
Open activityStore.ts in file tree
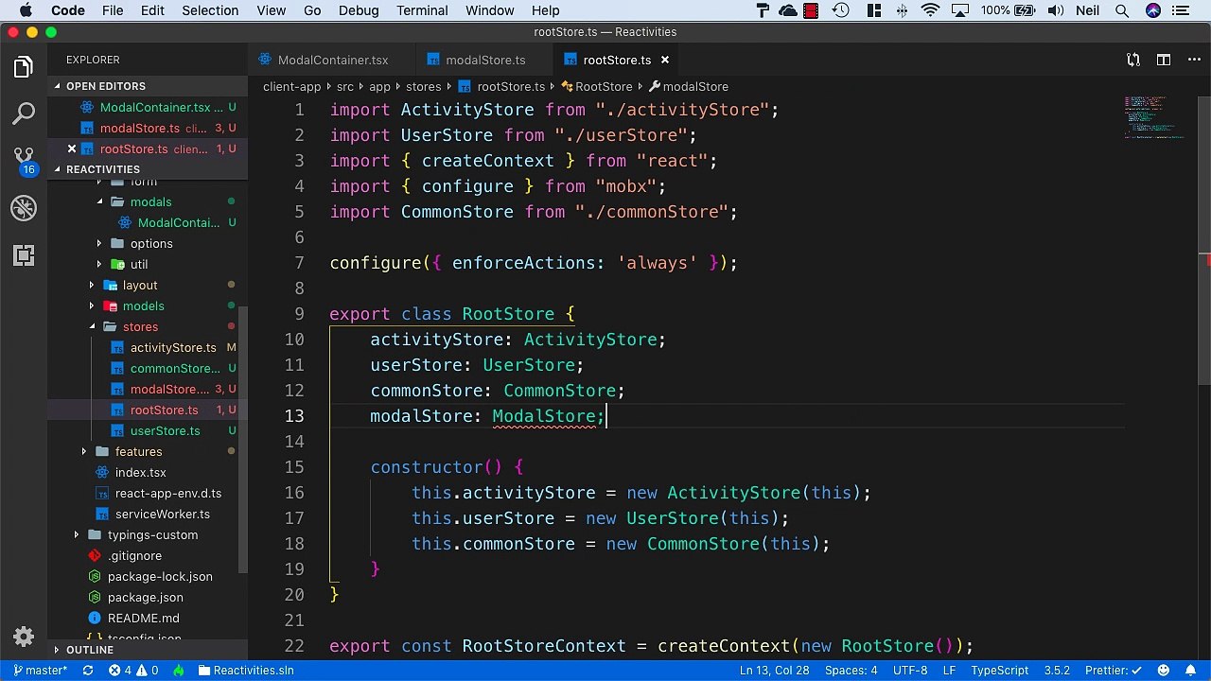pyautogui.click(x=173, y=347)
